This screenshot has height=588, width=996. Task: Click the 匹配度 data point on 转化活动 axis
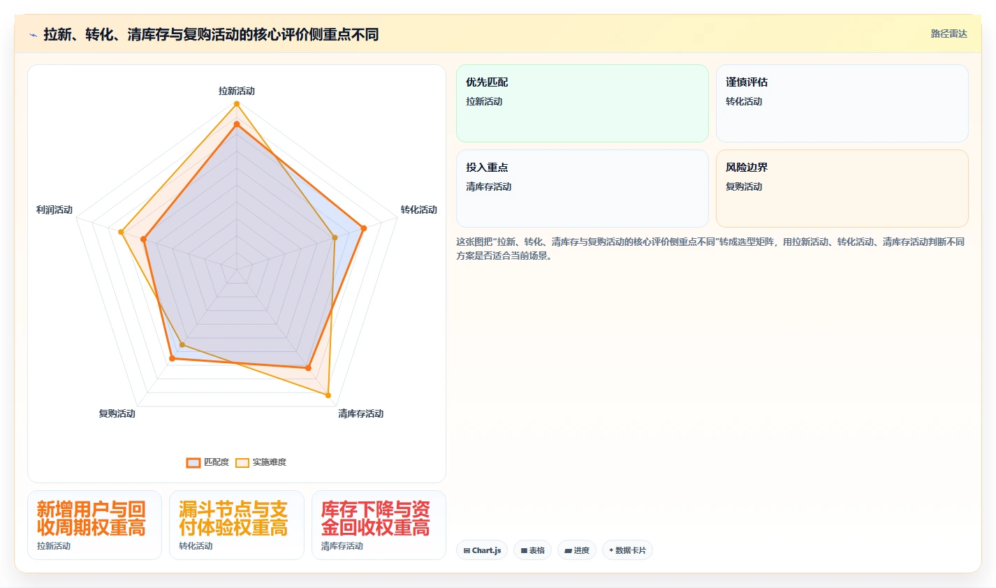point(363,228)
